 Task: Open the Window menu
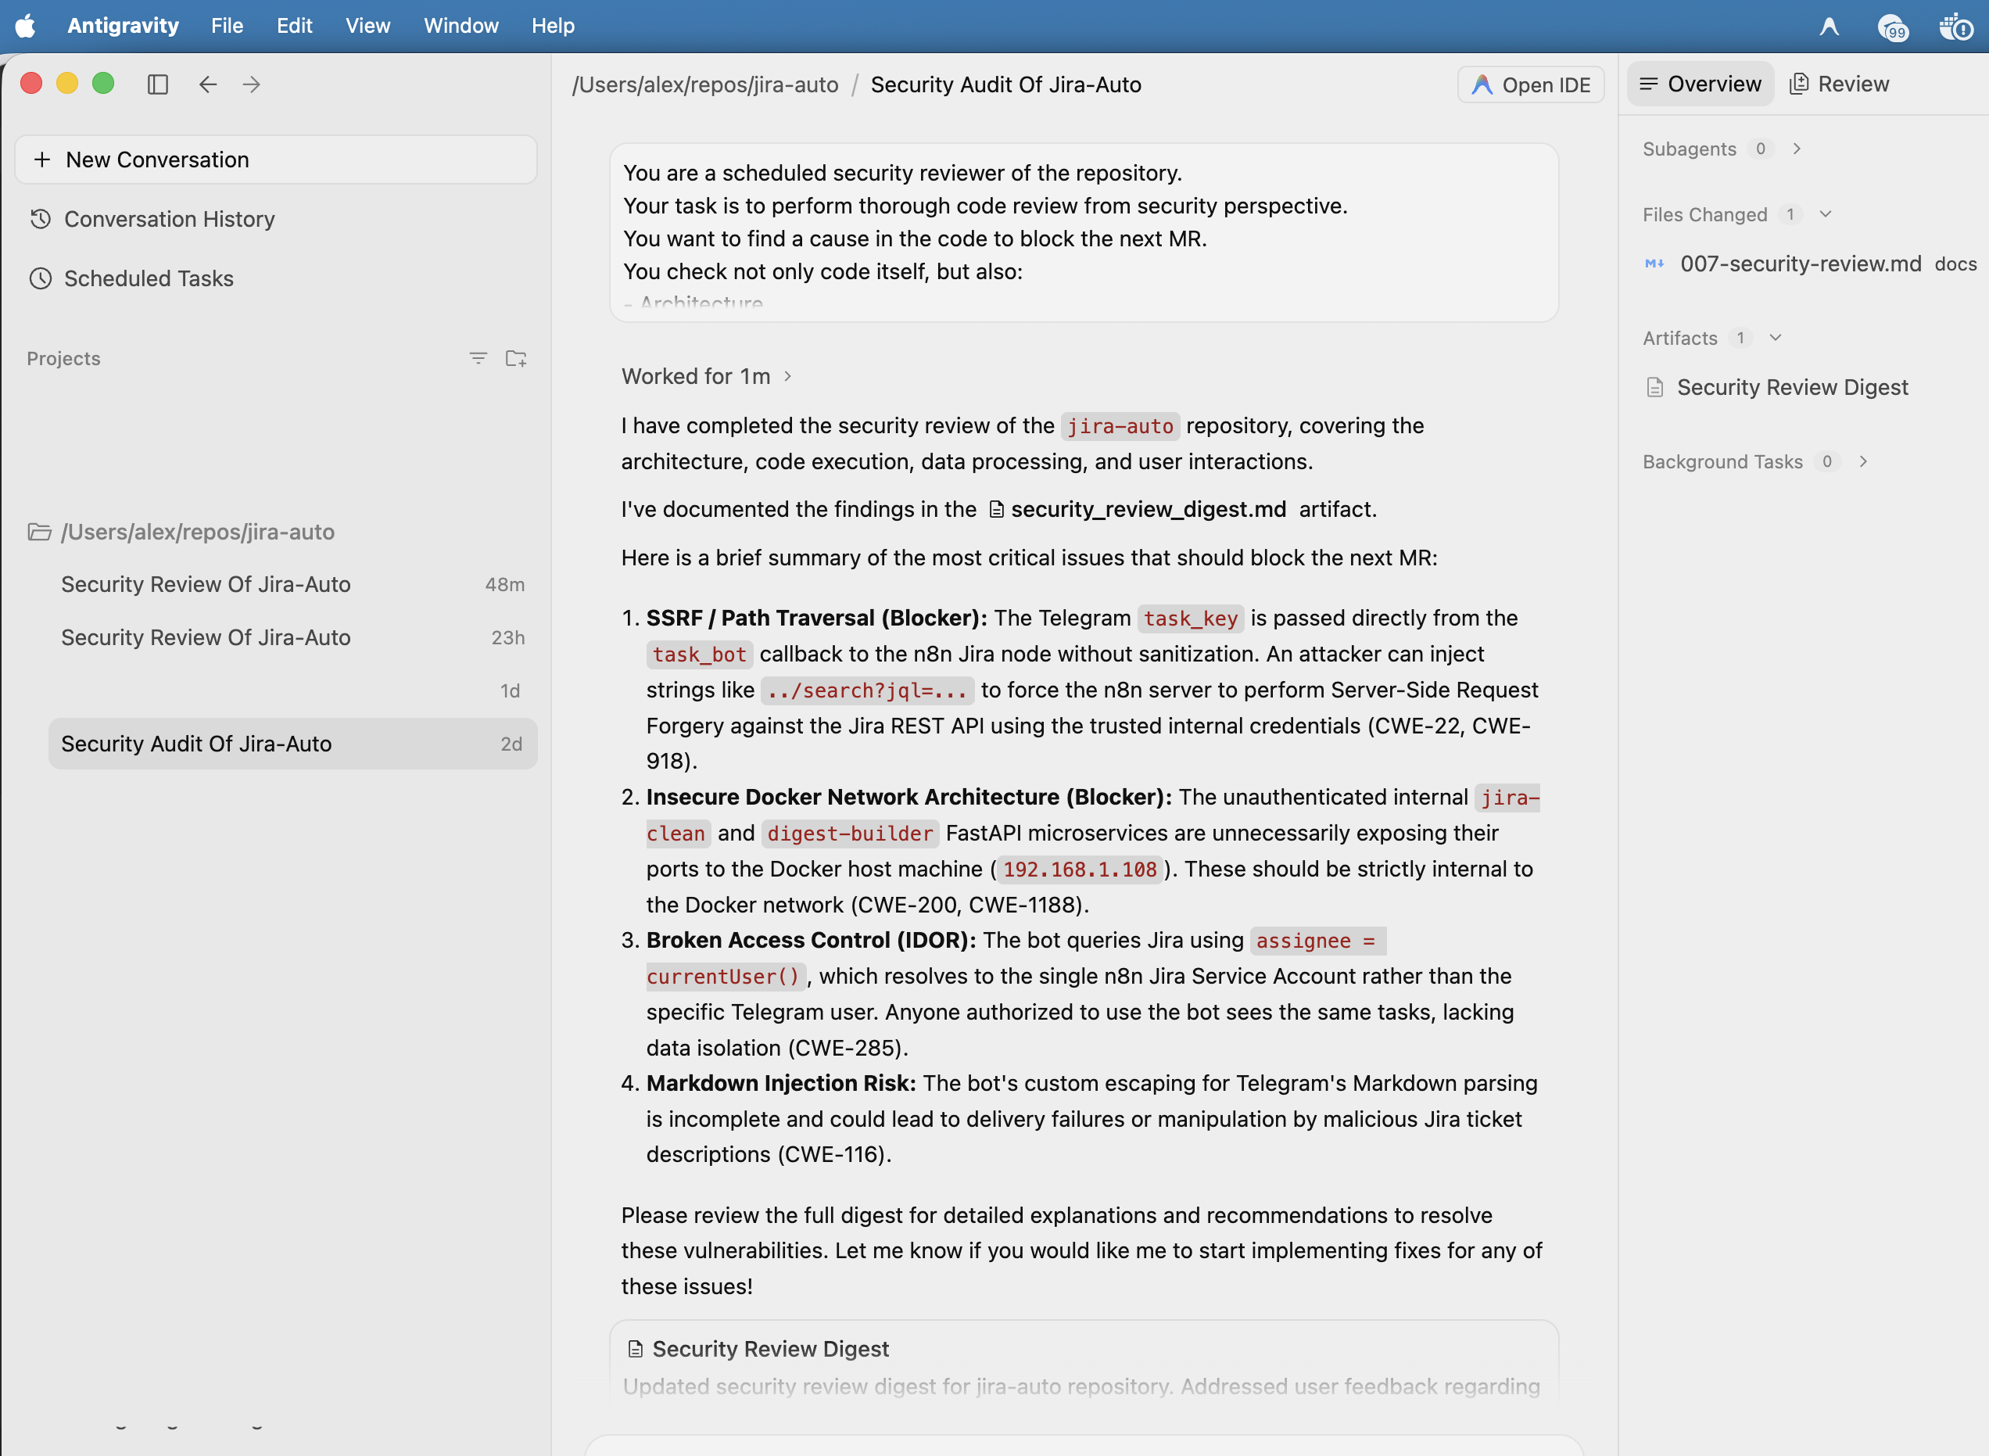pyautogui.click(x=461, y=26)
